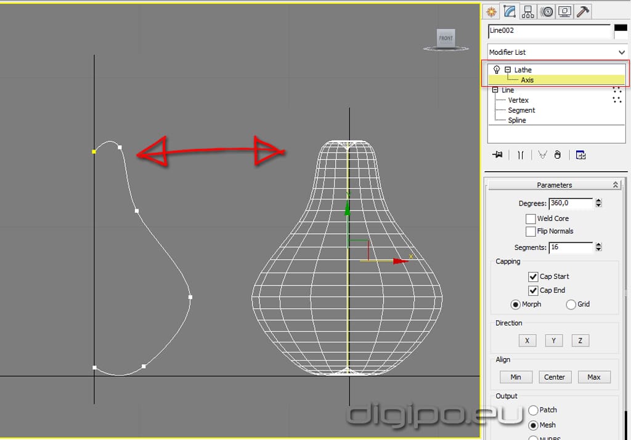Screen dimensions: 631x440
Task: Open the Display panel tab
Action: point(564,11)
